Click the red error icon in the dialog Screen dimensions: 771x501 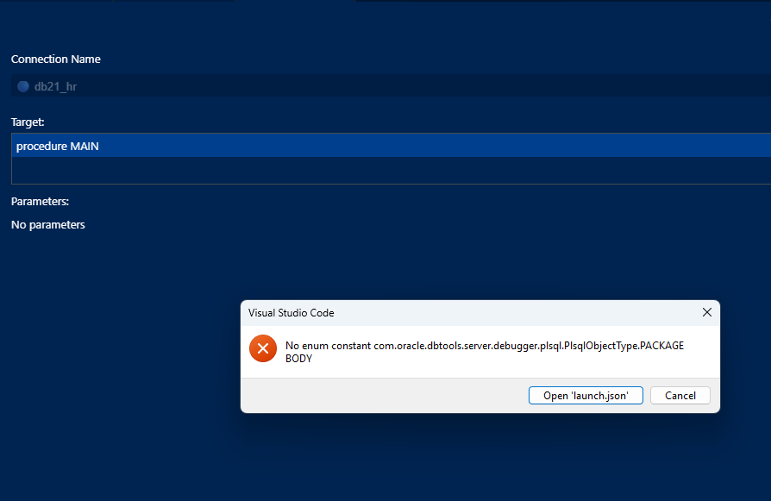[x=262, y=348]
